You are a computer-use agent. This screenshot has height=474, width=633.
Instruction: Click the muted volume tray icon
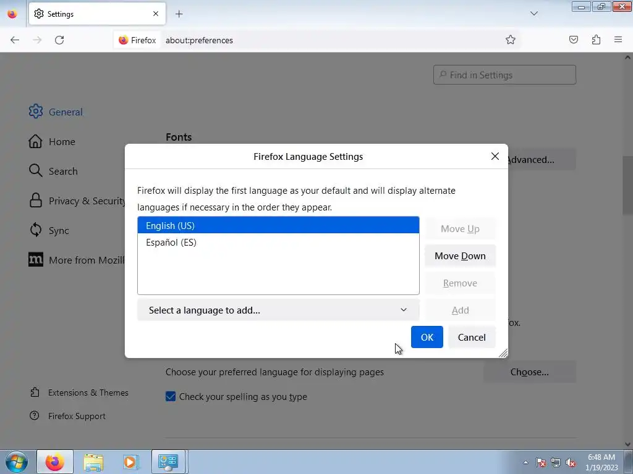coord(571,462)
